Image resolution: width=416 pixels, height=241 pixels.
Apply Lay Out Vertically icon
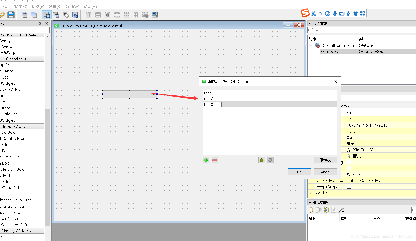[98, 15]
